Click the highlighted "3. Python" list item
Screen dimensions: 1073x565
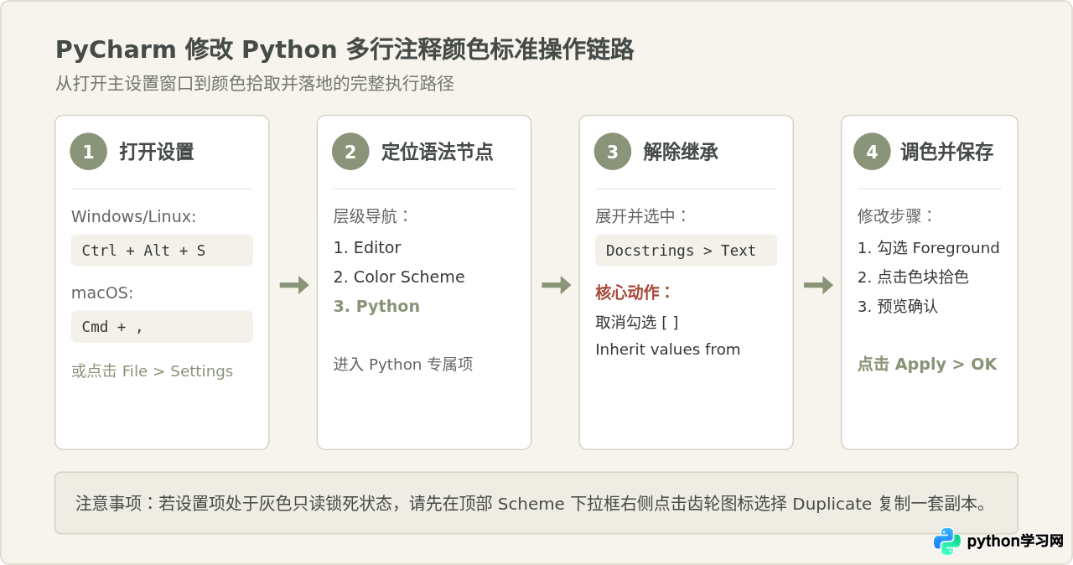(x=376, y=307)
